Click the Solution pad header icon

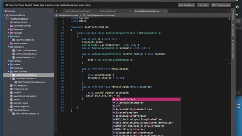click(x=6, y=11)
